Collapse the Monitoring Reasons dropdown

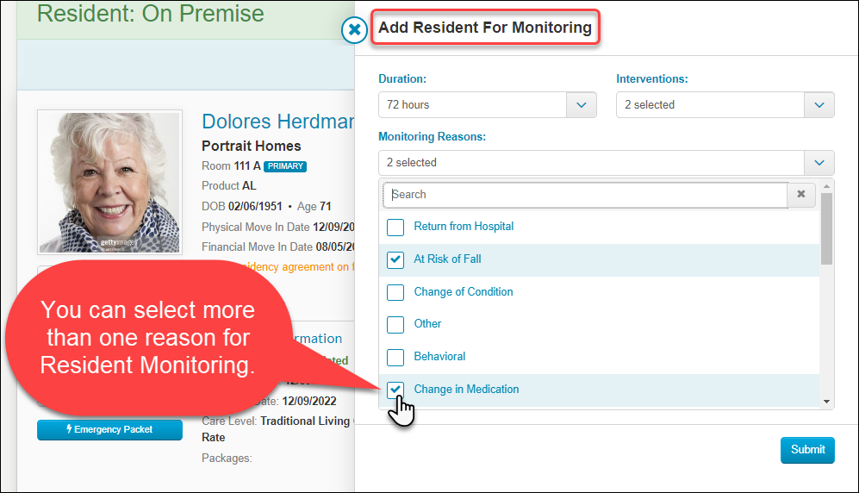819,163
